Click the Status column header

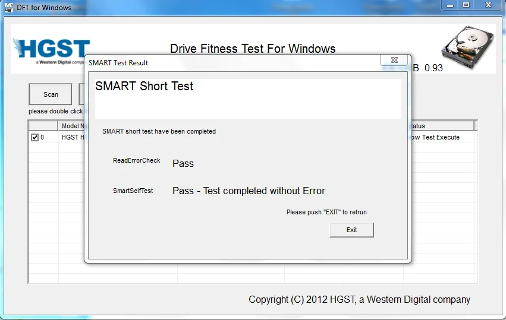443,126
